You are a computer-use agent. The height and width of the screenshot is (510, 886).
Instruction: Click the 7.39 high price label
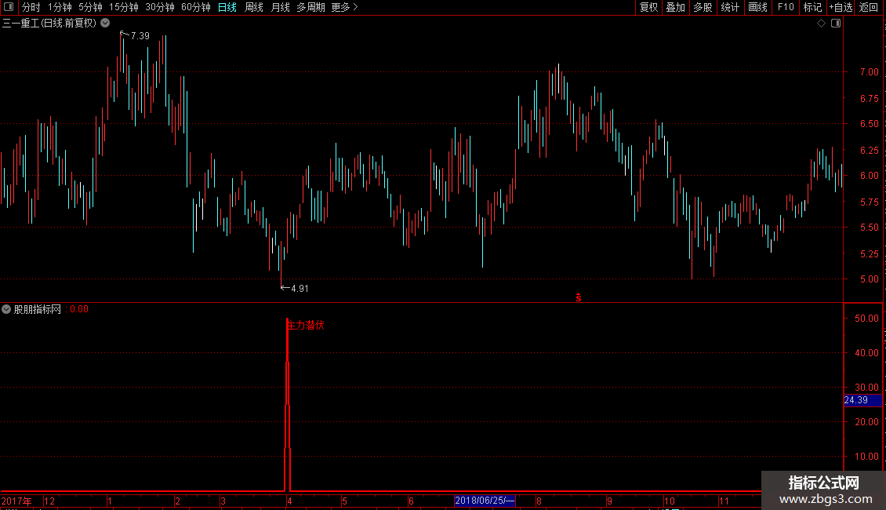[x=140, y=35]
